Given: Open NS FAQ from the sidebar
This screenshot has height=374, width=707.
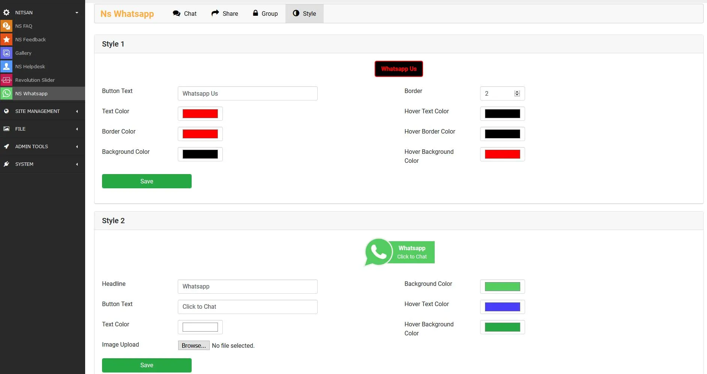Looking at the screenshot, I should 42,26.
